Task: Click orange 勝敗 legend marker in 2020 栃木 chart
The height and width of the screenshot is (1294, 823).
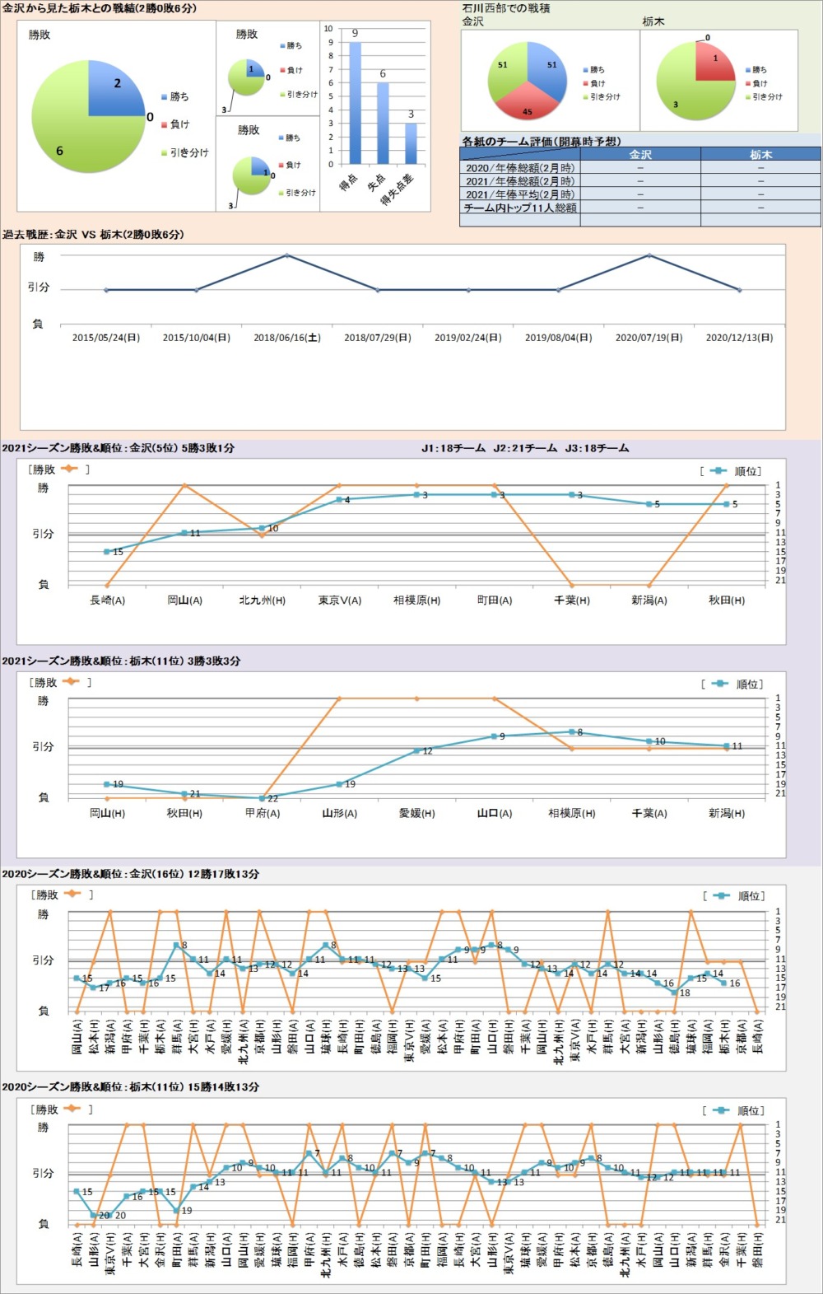Action: coord(72,1109)
